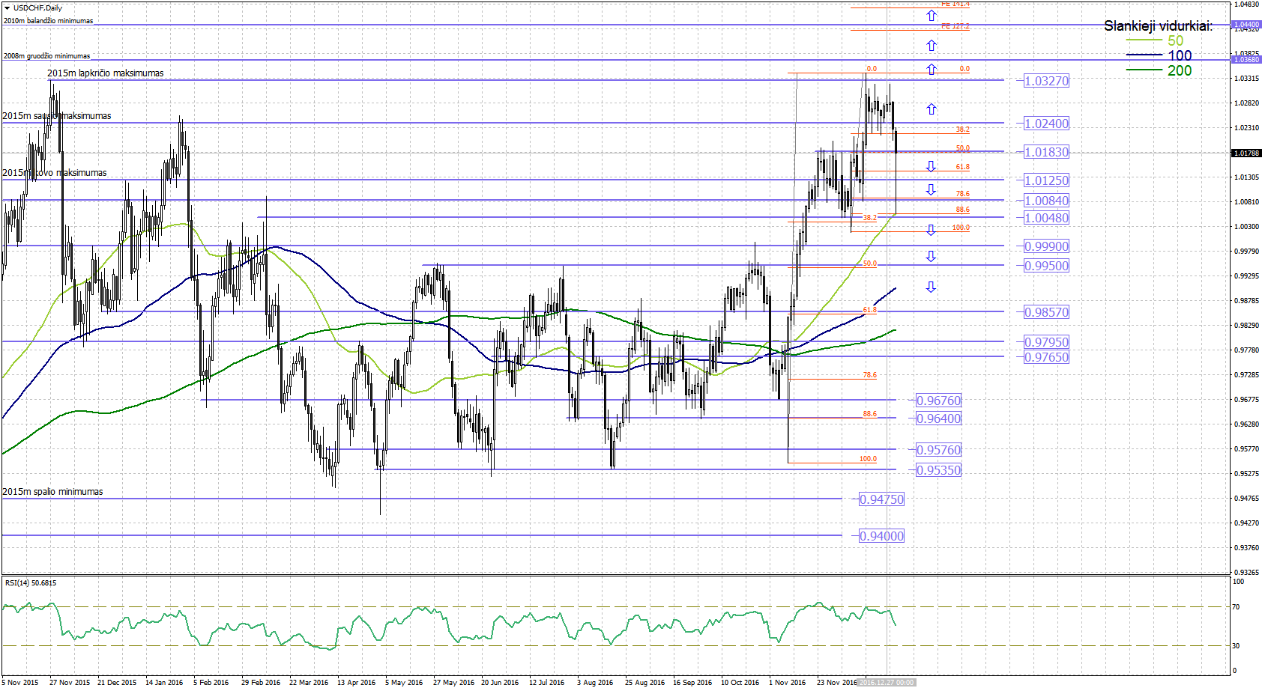Click the dark green 200 average legend line
The width and height of the screenshot is (1262, 691).
click(1144, 70)
